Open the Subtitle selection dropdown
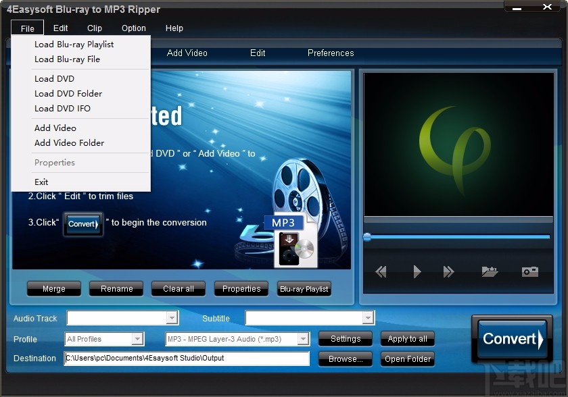Screen dimensions: 568x397 coord(370,317)
